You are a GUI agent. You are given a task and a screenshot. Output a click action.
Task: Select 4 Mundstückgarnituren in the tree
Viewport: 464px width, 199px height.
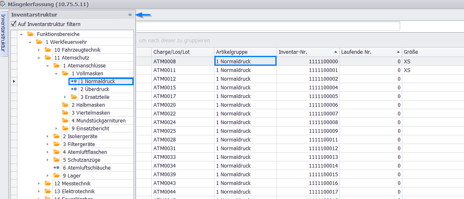tap(98, 121)
